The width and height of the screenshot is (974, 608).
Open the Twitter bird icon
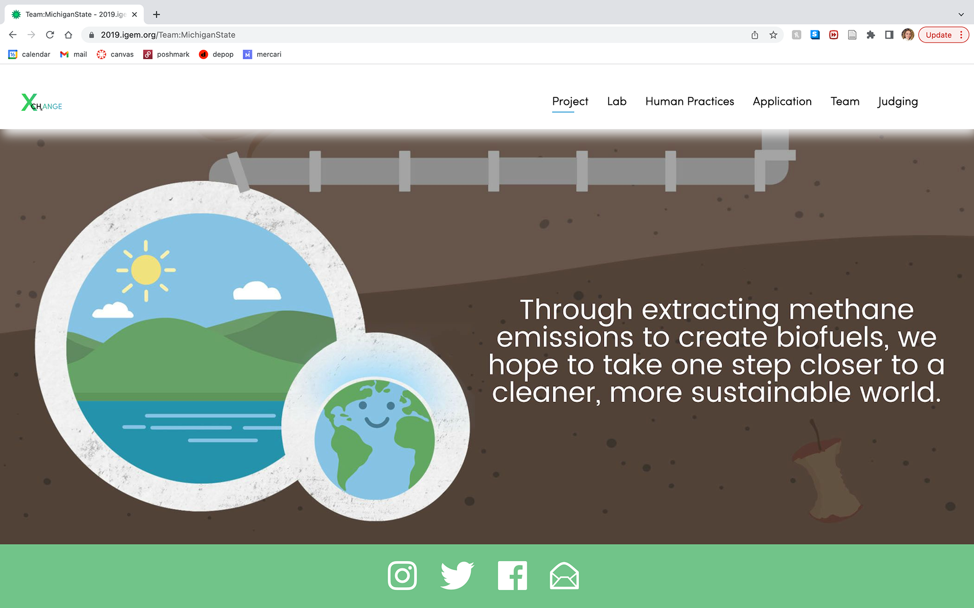(x=457, y=575)
